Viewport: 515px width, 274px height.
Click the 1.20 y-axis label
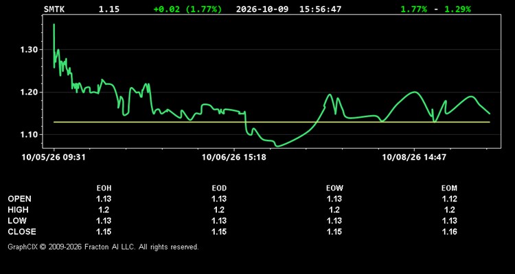pos(30,92)
